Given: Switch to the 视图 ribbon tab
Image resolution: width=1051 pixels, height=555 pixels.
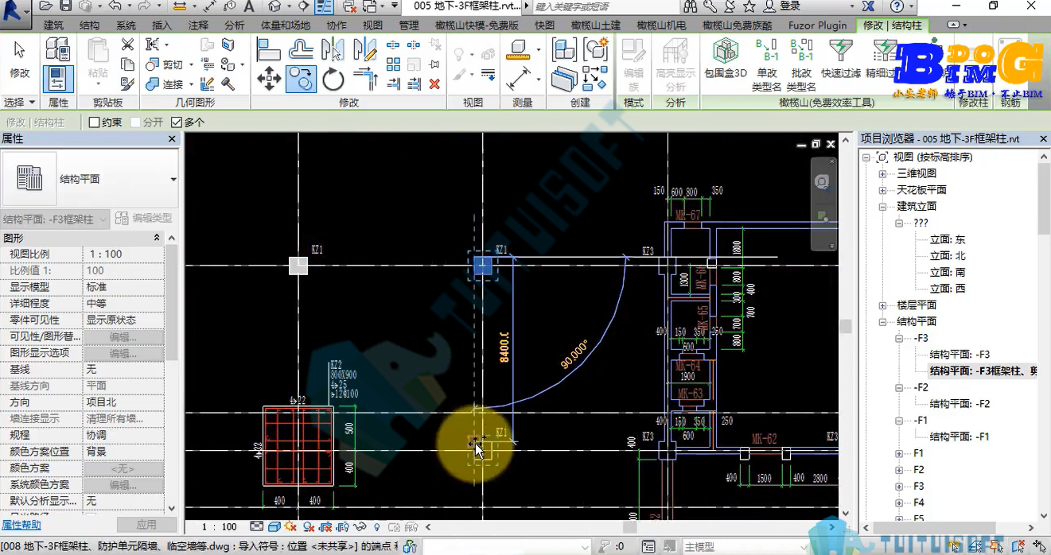Looking at the screenshot, I should point(372,25).
